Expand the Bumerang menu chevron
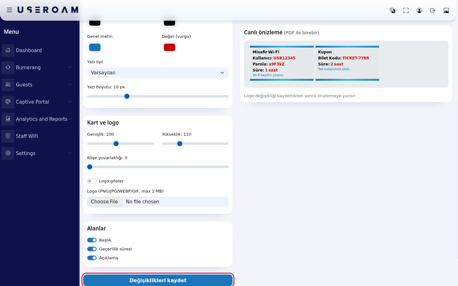458x286 pixels. (70, 67)
